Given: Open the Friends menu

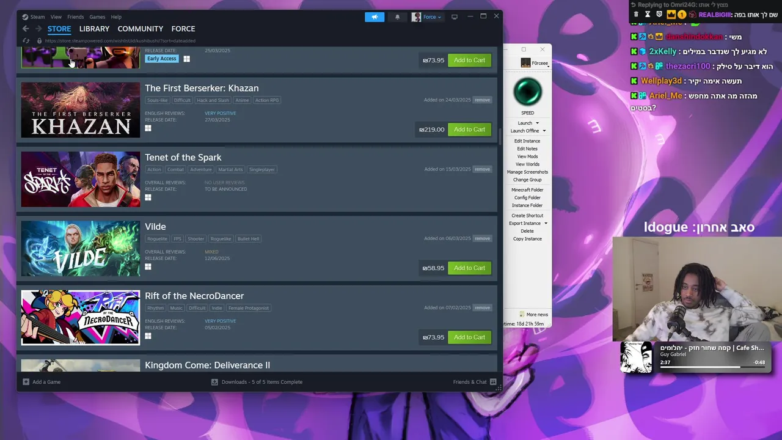Looking at the screenshot, I should 75,17.
